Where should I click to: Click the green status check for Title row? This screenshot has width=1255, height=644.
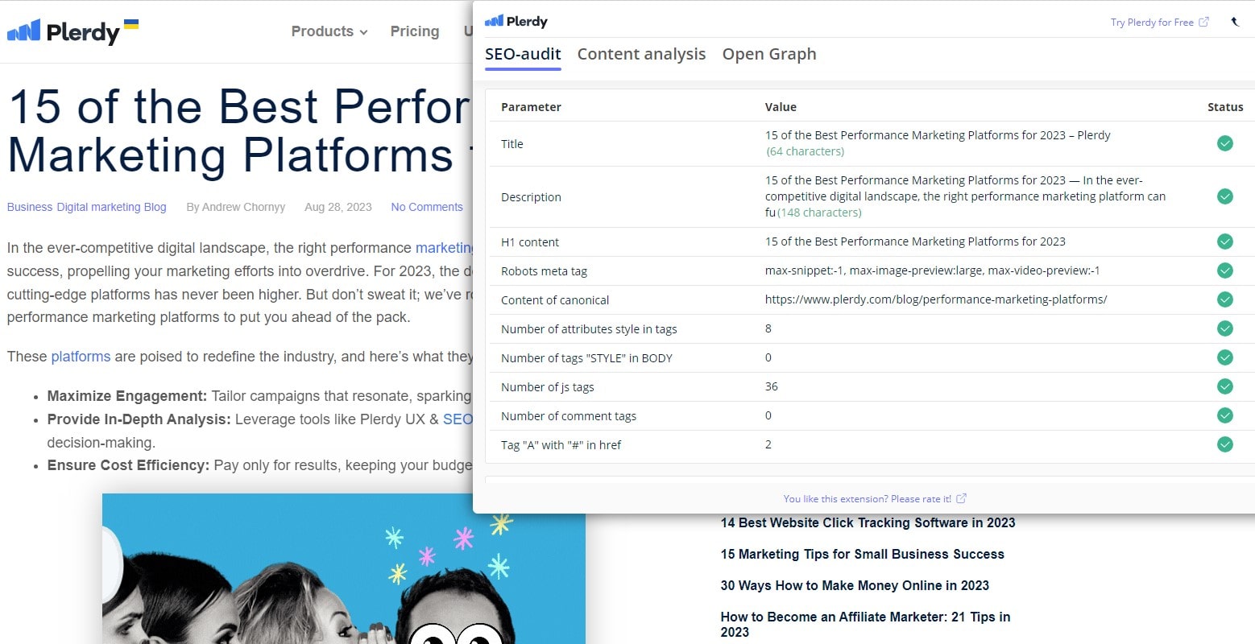pyautogui.click(x=1224, y=143)
